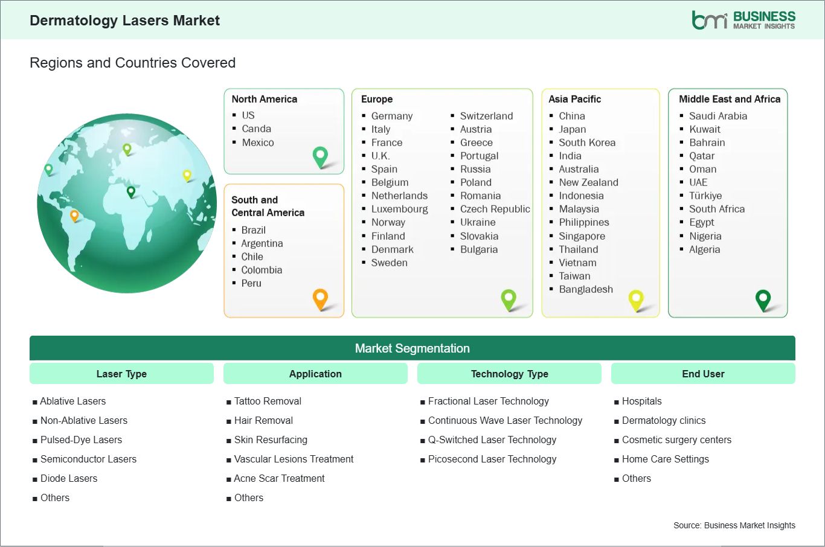The image size is (825, 547).
Task: Click the orange South and Central America pin
Action: tap(319, 299)
